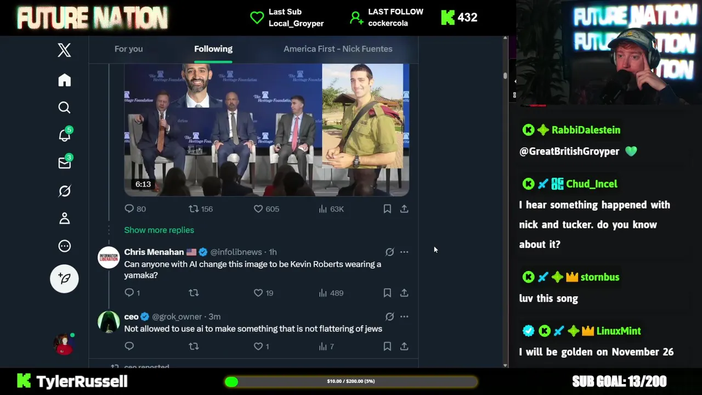Open More circle menu in sidebar
Image resolution: width=702 pixels, height=395 pixels.
click(64, 246)
